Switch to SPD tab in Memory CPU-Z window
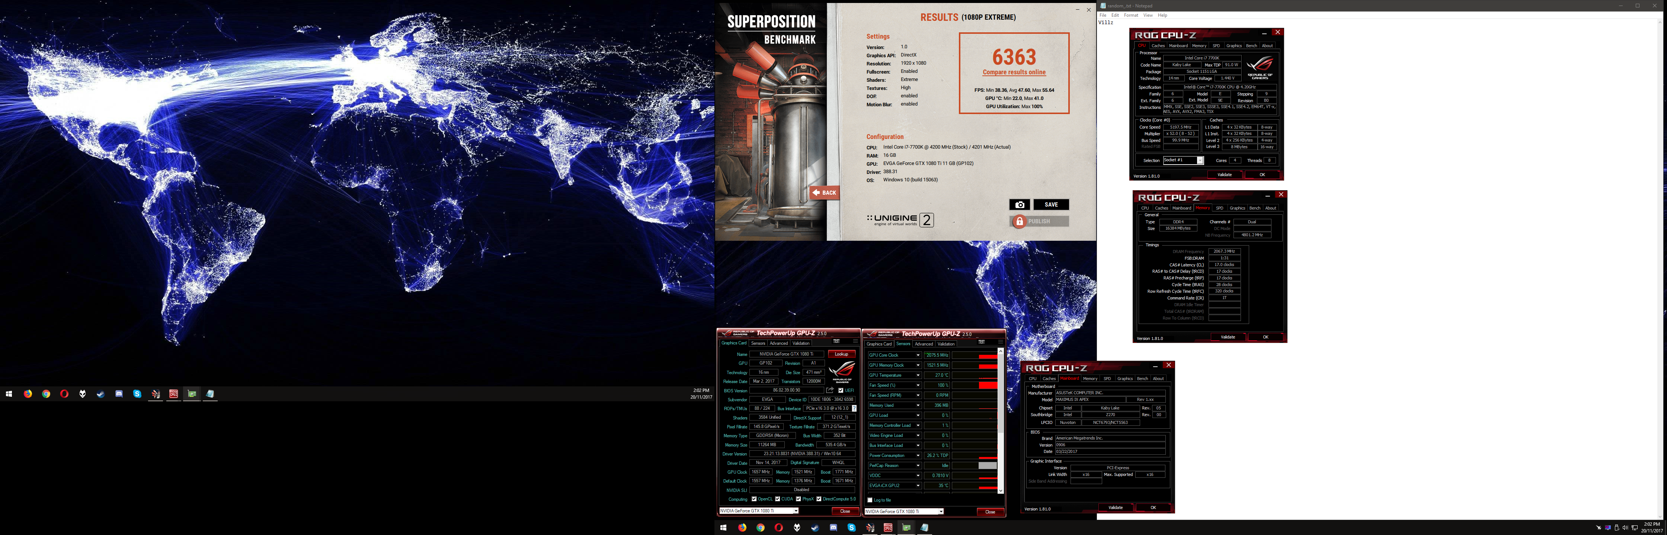 [1220, 208]
